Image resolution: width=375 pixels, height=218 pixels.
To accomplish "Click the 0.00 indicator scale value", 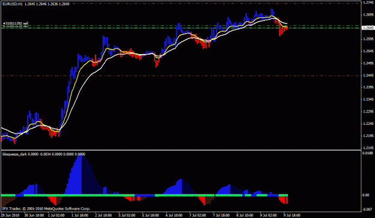I will [x=365, y=195].
